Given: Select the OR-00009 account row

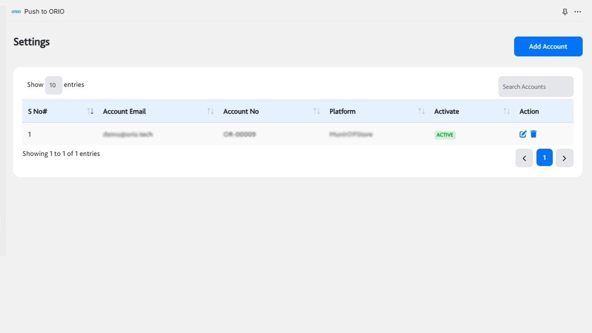Looking at the screenshot, I should [x=240, y=134].
